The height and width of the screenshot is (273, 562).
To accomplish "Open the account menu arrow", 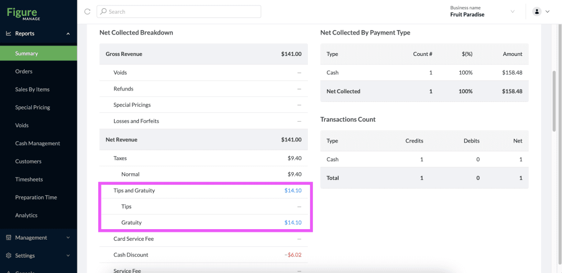I will click(x=547, y=12).
